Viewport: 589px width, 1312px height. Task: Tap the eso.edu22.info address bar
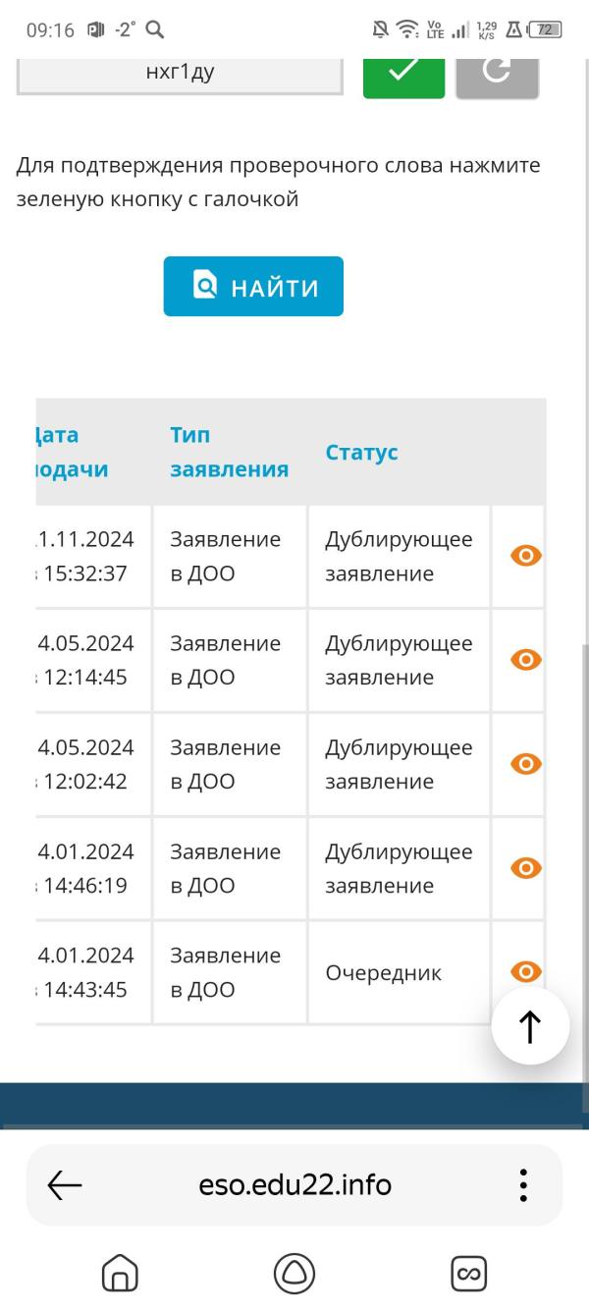[294, 1185]
